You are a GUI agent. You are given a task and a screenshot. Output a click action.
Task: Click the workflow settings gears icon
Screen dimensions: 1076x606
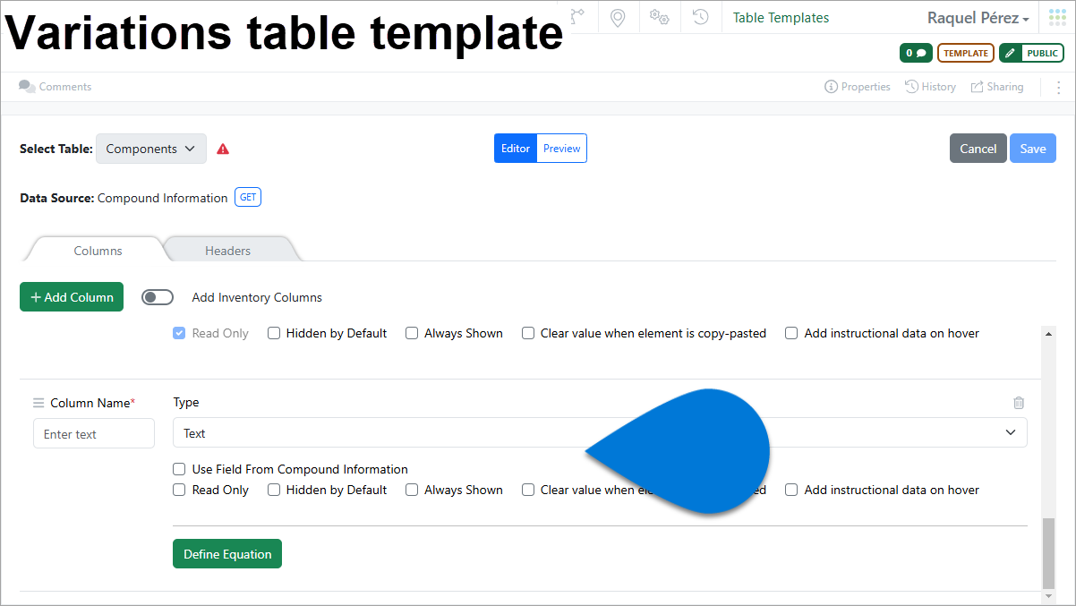pos(659,17)
